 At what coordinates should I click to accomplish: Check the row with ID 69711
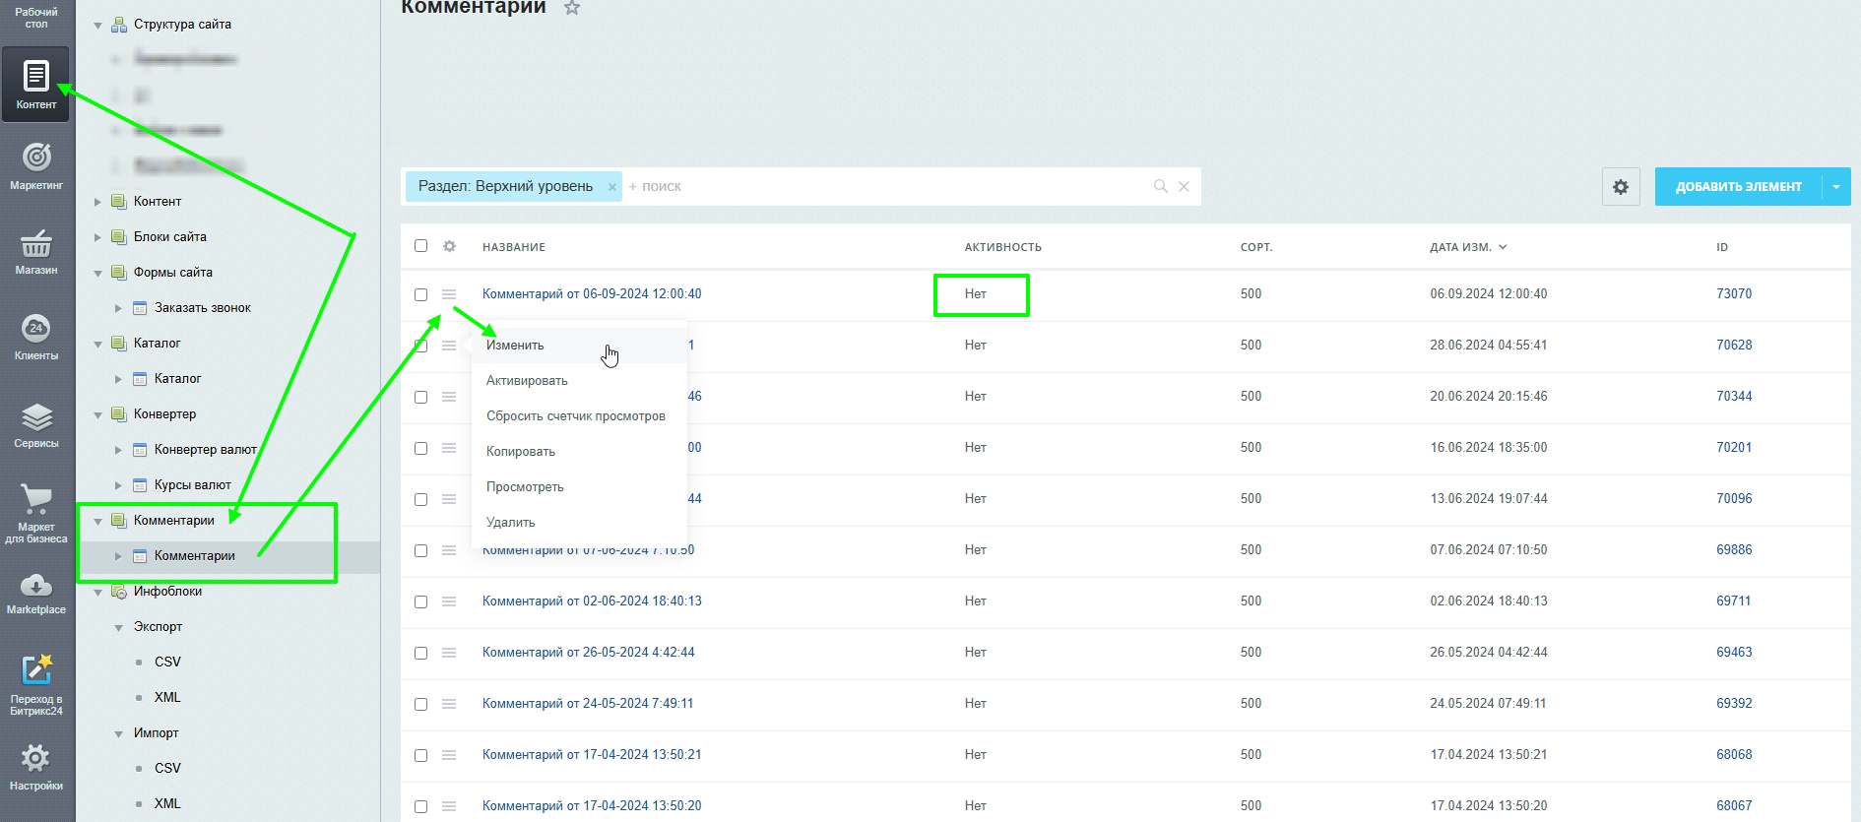click(421, 601)
